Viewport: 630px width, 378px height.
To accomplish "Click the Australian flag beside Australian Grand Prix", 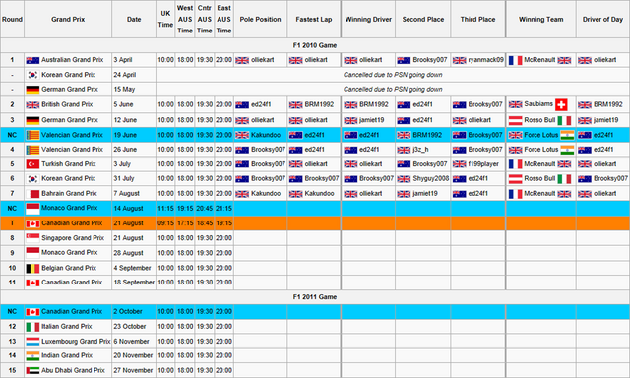I will 32,60.
